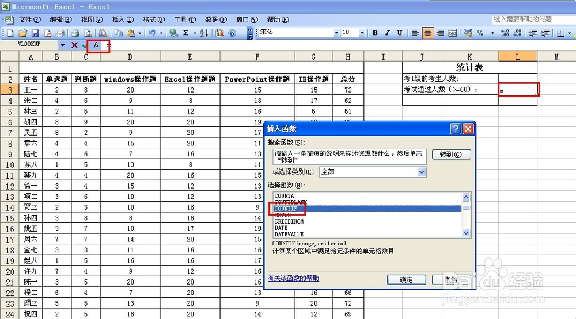Screen dimensions: 576x319
Task: Toggle Underline formatting
Action: tap(400, 33)
